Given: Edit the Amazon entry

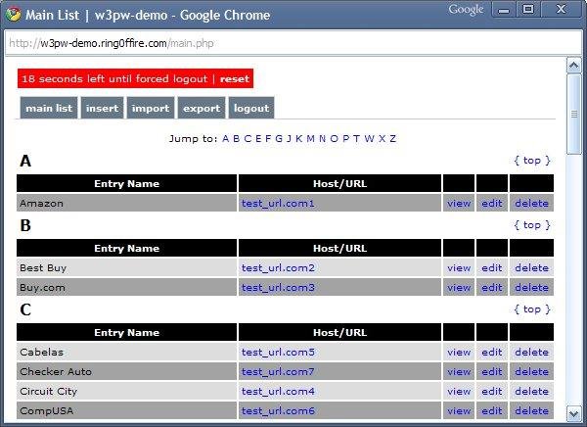Looking at the screenshot, I should (491, 203).
